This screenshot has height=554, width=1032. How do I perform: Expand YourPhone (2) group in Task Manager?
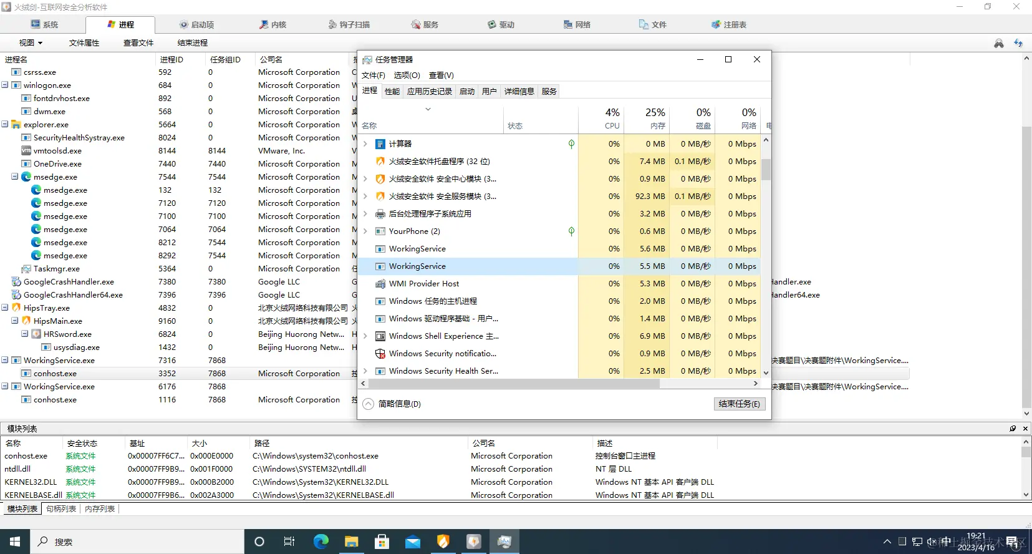click(x=365, y=231)
